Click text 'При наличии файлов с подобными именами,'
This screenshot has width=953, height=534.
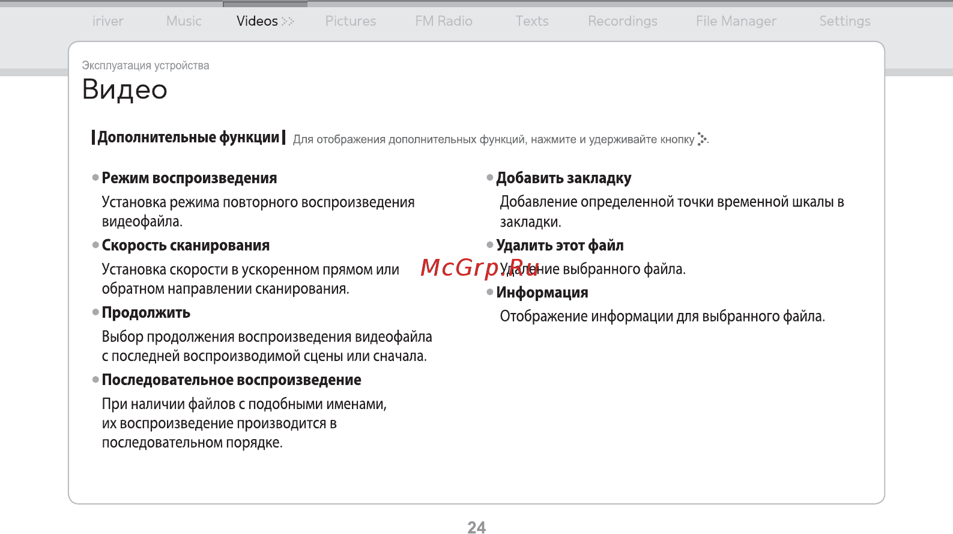click(244, 404)
